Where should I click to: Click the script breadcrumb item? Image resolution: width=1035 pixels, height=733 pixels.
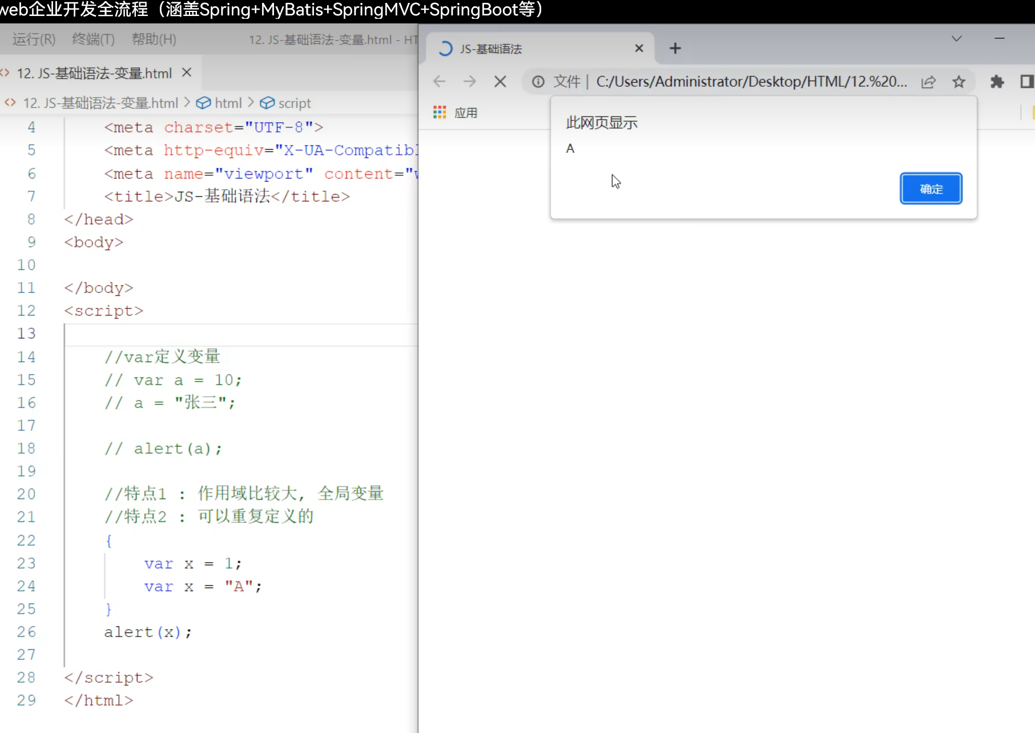pyautogui.click(x=295, y=103)
